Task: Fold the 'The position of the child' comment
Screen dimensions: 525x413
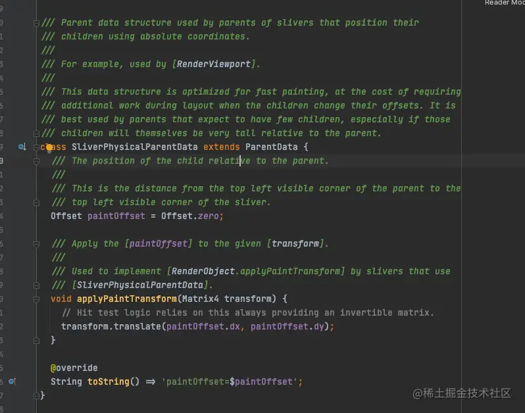Action: tap(36, 161)
